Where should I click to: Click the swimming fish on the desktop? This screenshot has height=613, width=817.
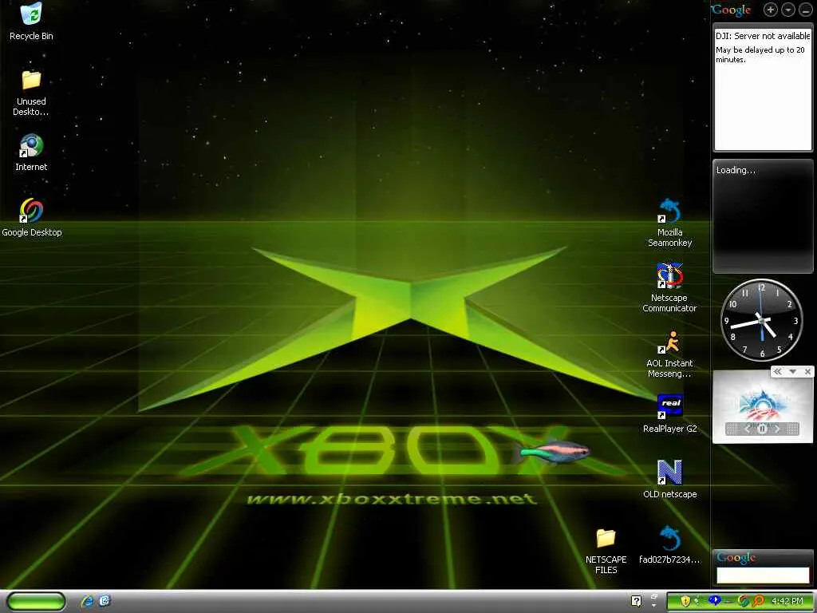tap(554, 450)
